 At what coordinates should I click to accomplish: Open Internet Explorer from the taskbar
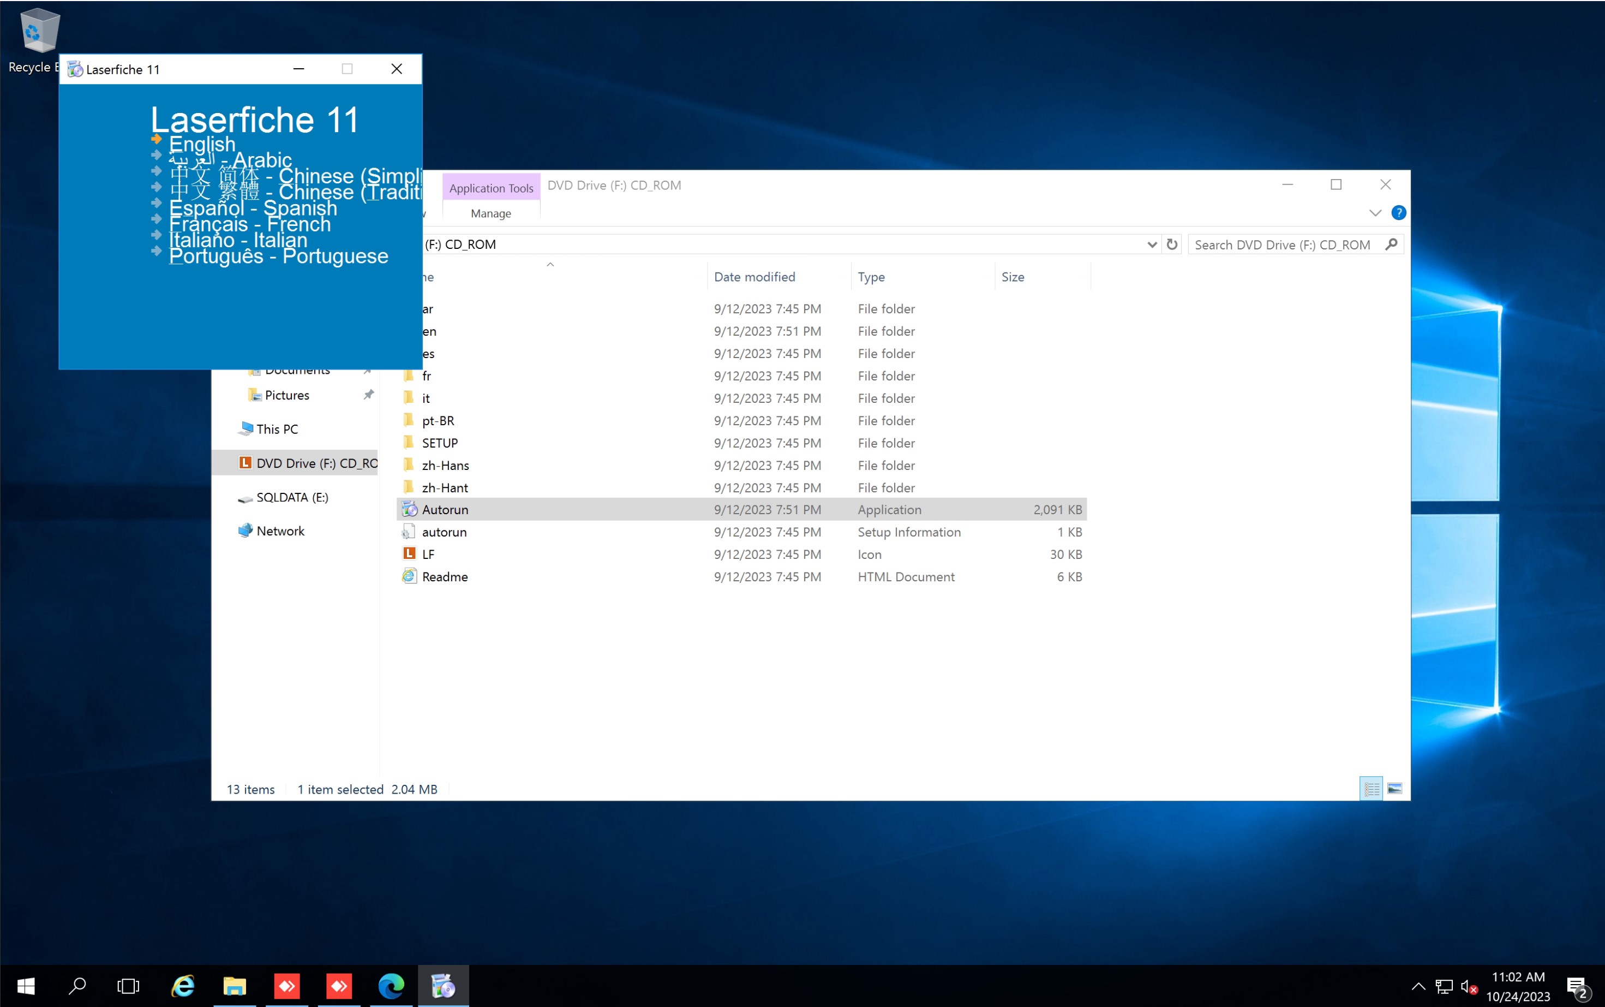[x=182, y=986]
